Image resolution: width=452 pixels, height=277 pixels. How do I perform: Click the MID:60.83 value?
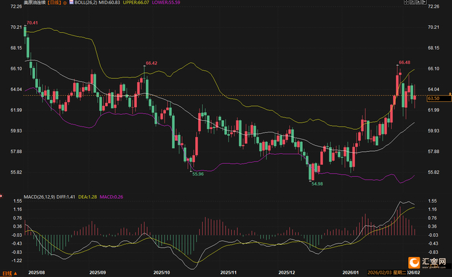point(110,3)
